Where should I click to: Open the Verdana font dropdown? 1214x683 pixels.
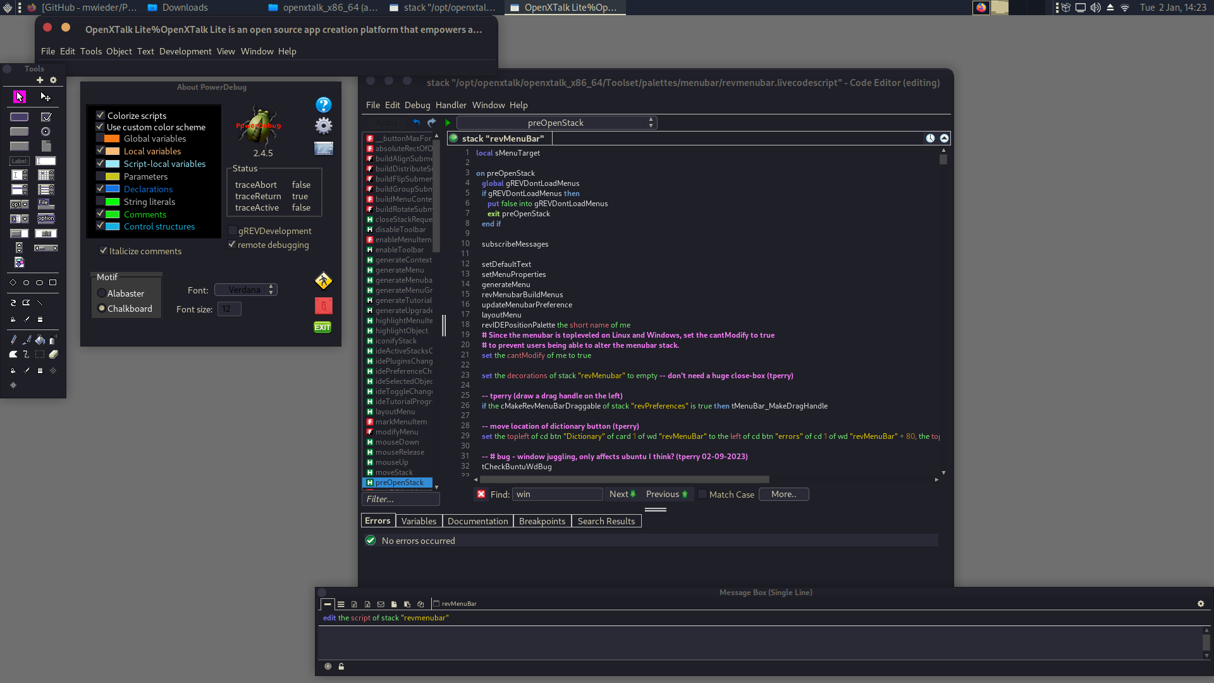246,290
